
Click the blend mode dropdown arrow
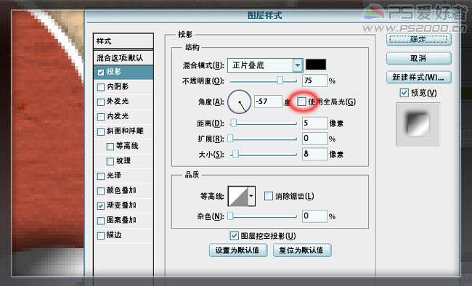[298, 65]
